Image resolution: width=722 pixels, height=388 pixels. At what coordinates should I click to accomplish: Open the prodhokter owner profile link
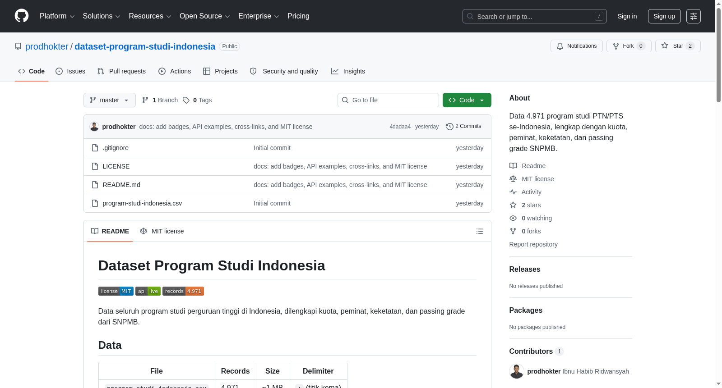tap(47, 46)
